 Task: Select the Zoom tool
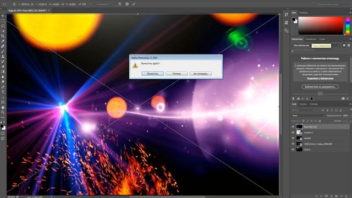pyautogui.click(x=3, y=112)
